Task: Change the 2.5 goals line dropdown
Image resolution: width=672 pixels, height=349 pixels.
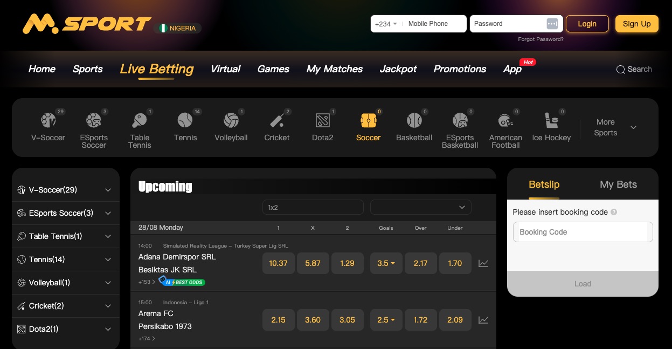Action: 386,320
